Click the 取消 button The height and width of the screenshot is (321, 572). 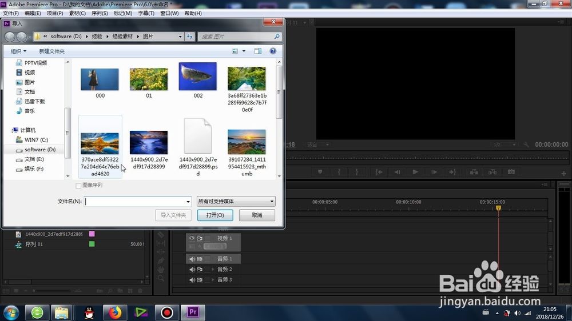257,215
